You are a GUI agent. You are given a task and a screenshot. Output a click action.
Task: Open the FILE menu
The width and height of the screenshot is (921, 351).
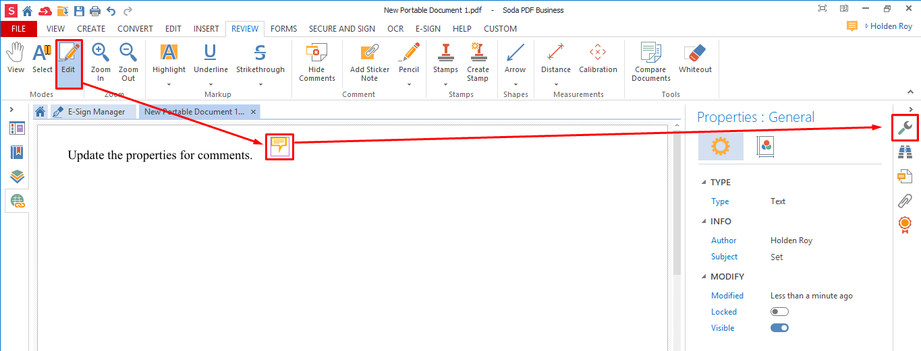pyautogui.click(x=19, y=29)
